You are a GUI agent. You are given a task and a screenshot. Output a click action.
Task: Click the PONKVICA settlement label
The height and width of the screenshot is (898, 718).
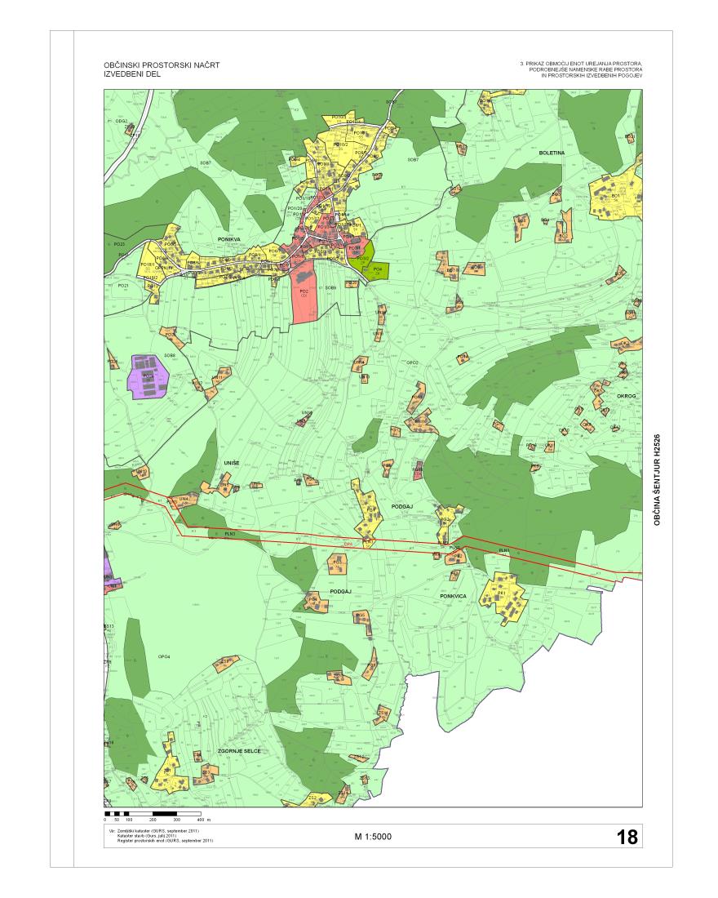452,596
